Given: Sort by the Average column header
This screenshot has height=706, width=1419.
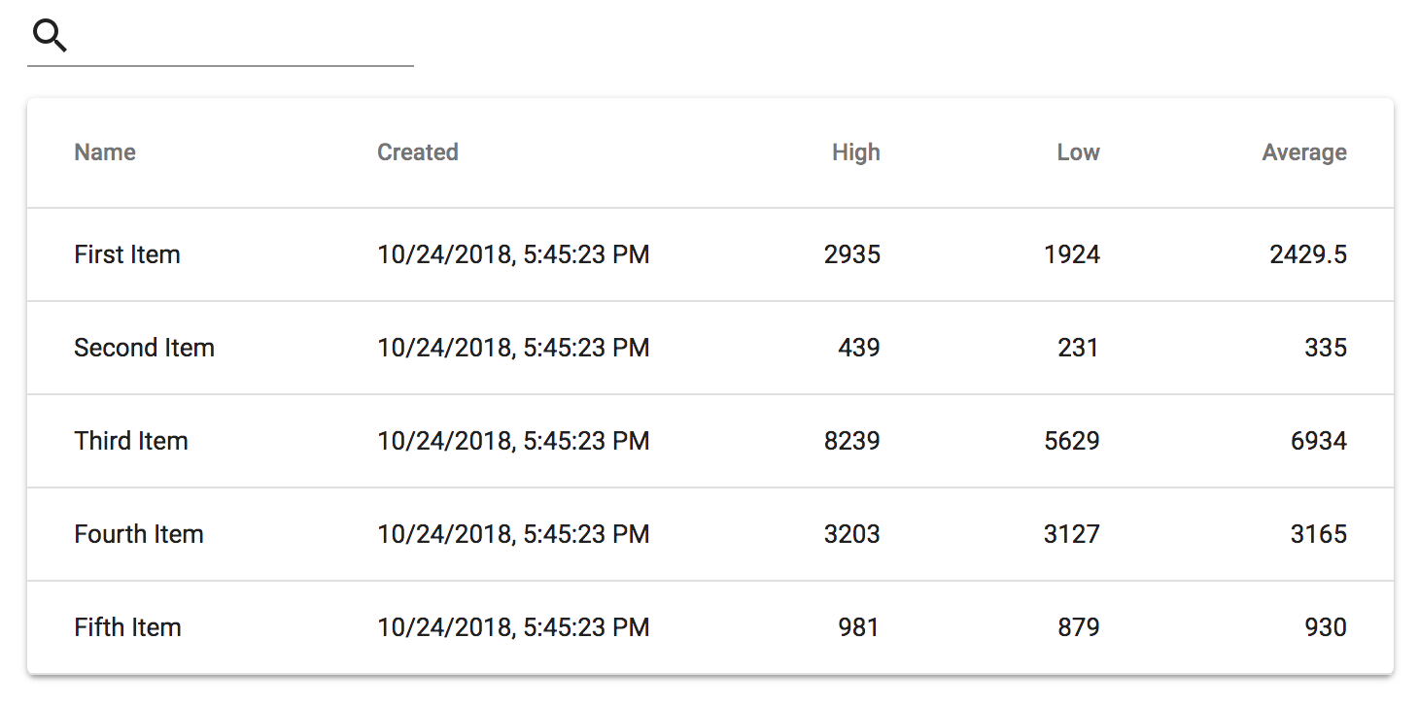Looking at the screenshot, I should click(1303, 152).
